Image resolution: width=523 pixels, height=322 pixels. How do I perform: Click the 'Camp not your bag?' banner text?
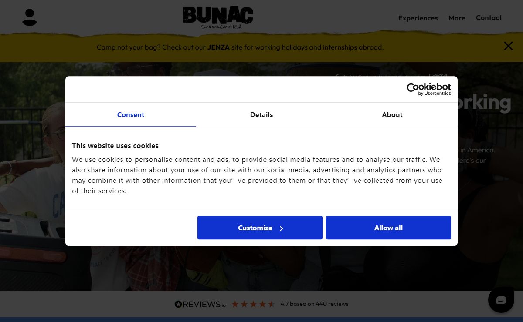pos(151,47)
